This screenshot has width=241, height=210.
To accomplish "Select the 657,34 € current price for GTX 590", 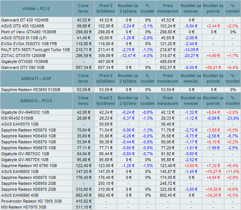I will tap(84, 67).
